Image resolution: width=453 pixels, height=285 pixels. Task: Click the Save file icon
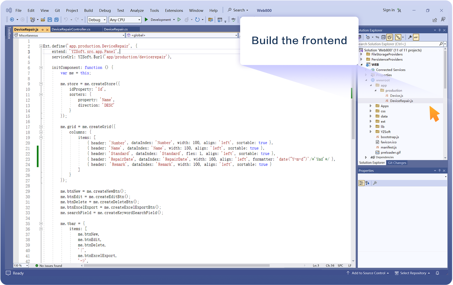(x=50, y=20)
